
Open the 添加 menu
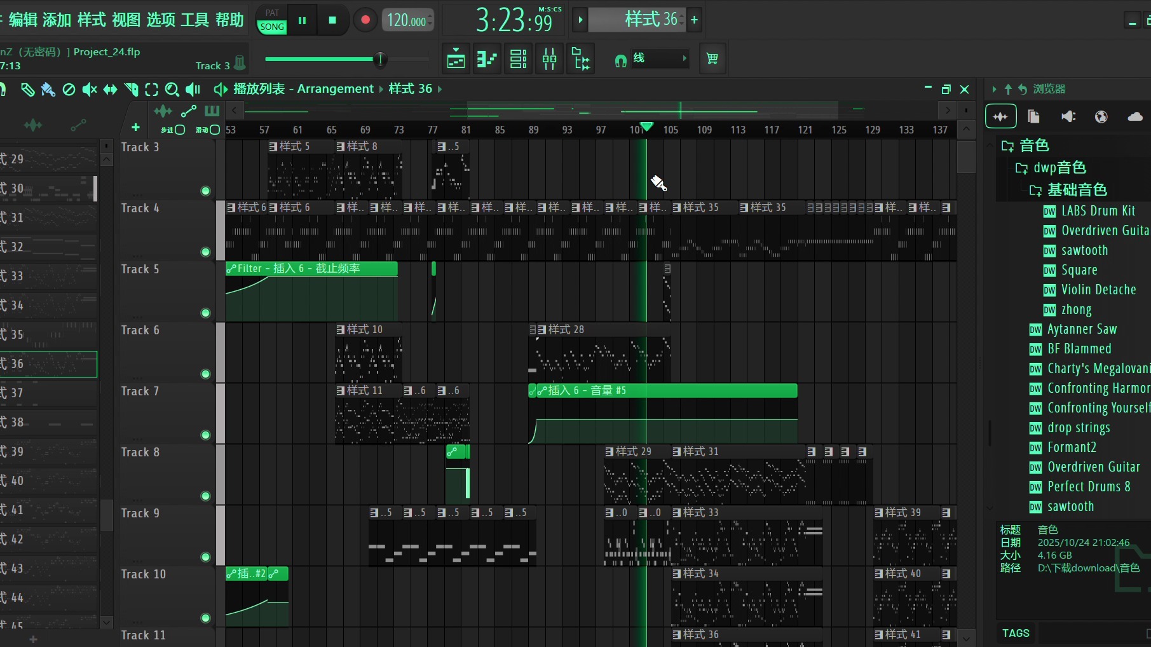click(57, 20)
